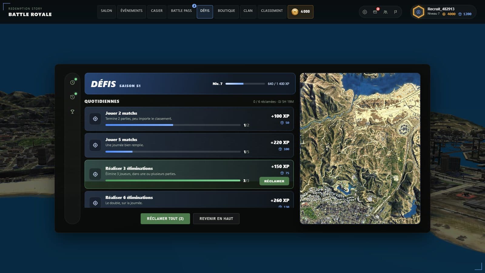
Task: Click the 4000 coin balance button
Action: coord(300,12)
